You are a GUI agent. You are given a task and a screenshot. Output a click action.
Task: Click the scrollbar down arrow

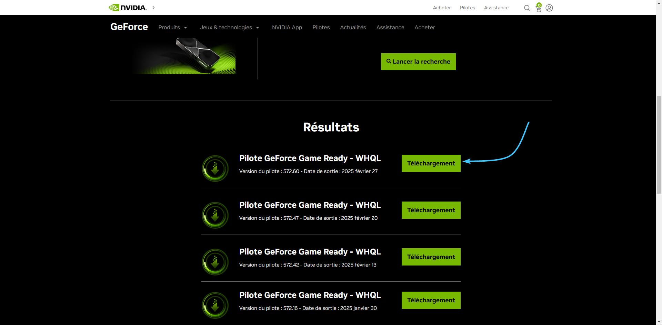(x=659, y=322)
